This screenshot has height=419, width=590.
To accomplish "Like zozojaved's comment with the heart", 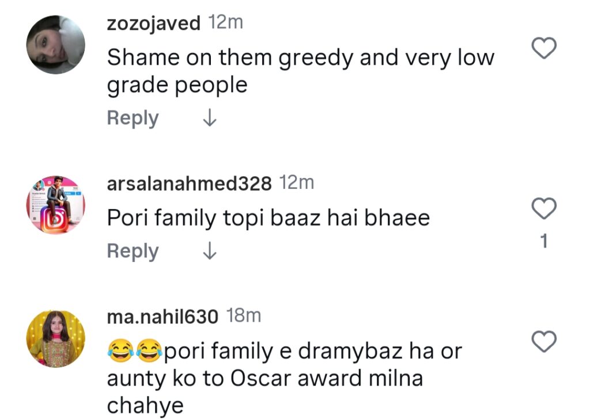I will pyautogui.click(x=543, y=49).
